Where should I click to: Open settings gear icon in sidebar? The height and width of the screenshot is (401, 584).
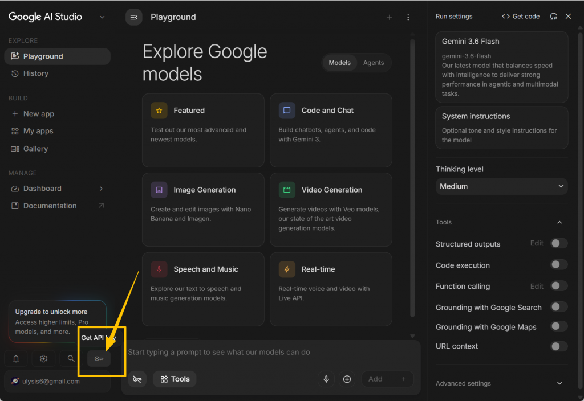pyautogui.click(x=43, y=359)
